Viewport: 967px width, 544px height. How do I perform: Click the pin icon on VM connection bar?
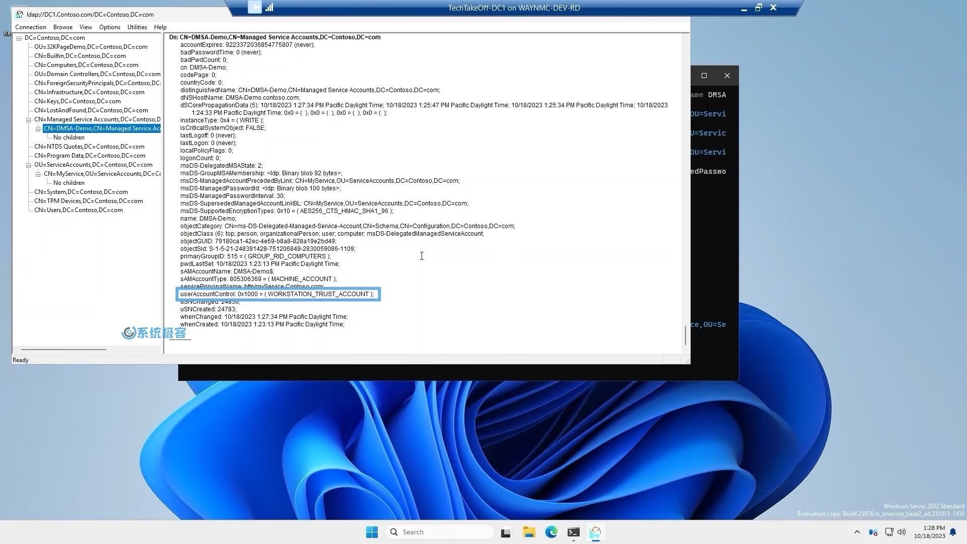(255, 7)
